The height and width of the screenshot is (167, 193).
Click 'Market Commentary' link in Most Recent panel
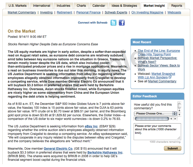pos(162,81)
